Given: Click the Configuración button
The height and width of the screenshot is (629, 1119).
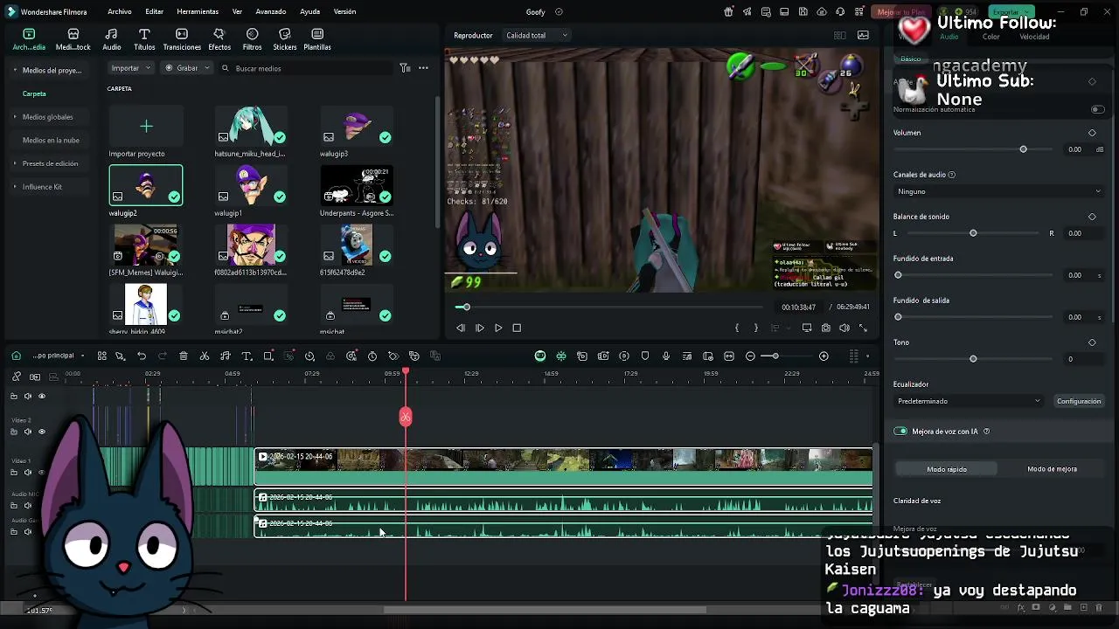Looking at the screenshot, I should [1079, 401].
